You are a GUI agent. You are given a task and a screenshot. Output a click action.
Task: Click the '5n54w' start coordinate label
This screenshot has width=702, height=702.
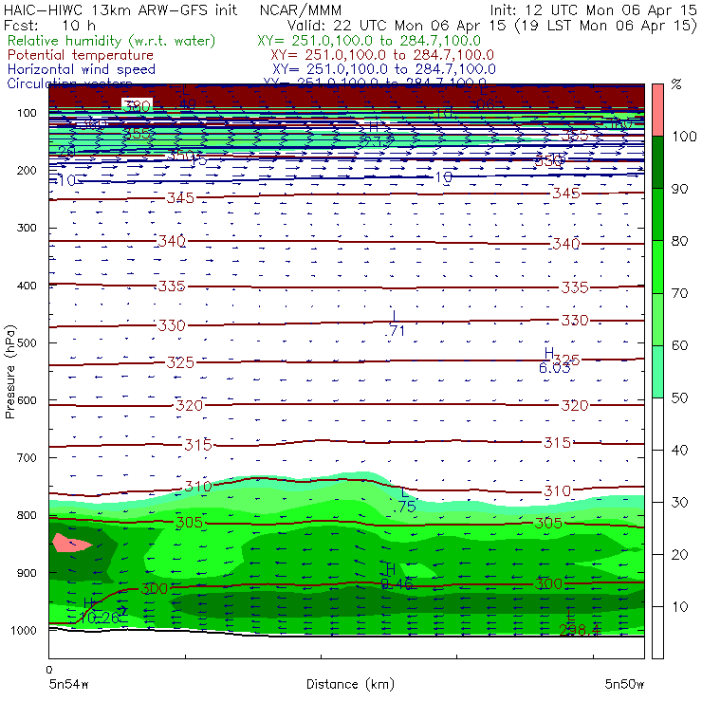[x=69, y=684]
